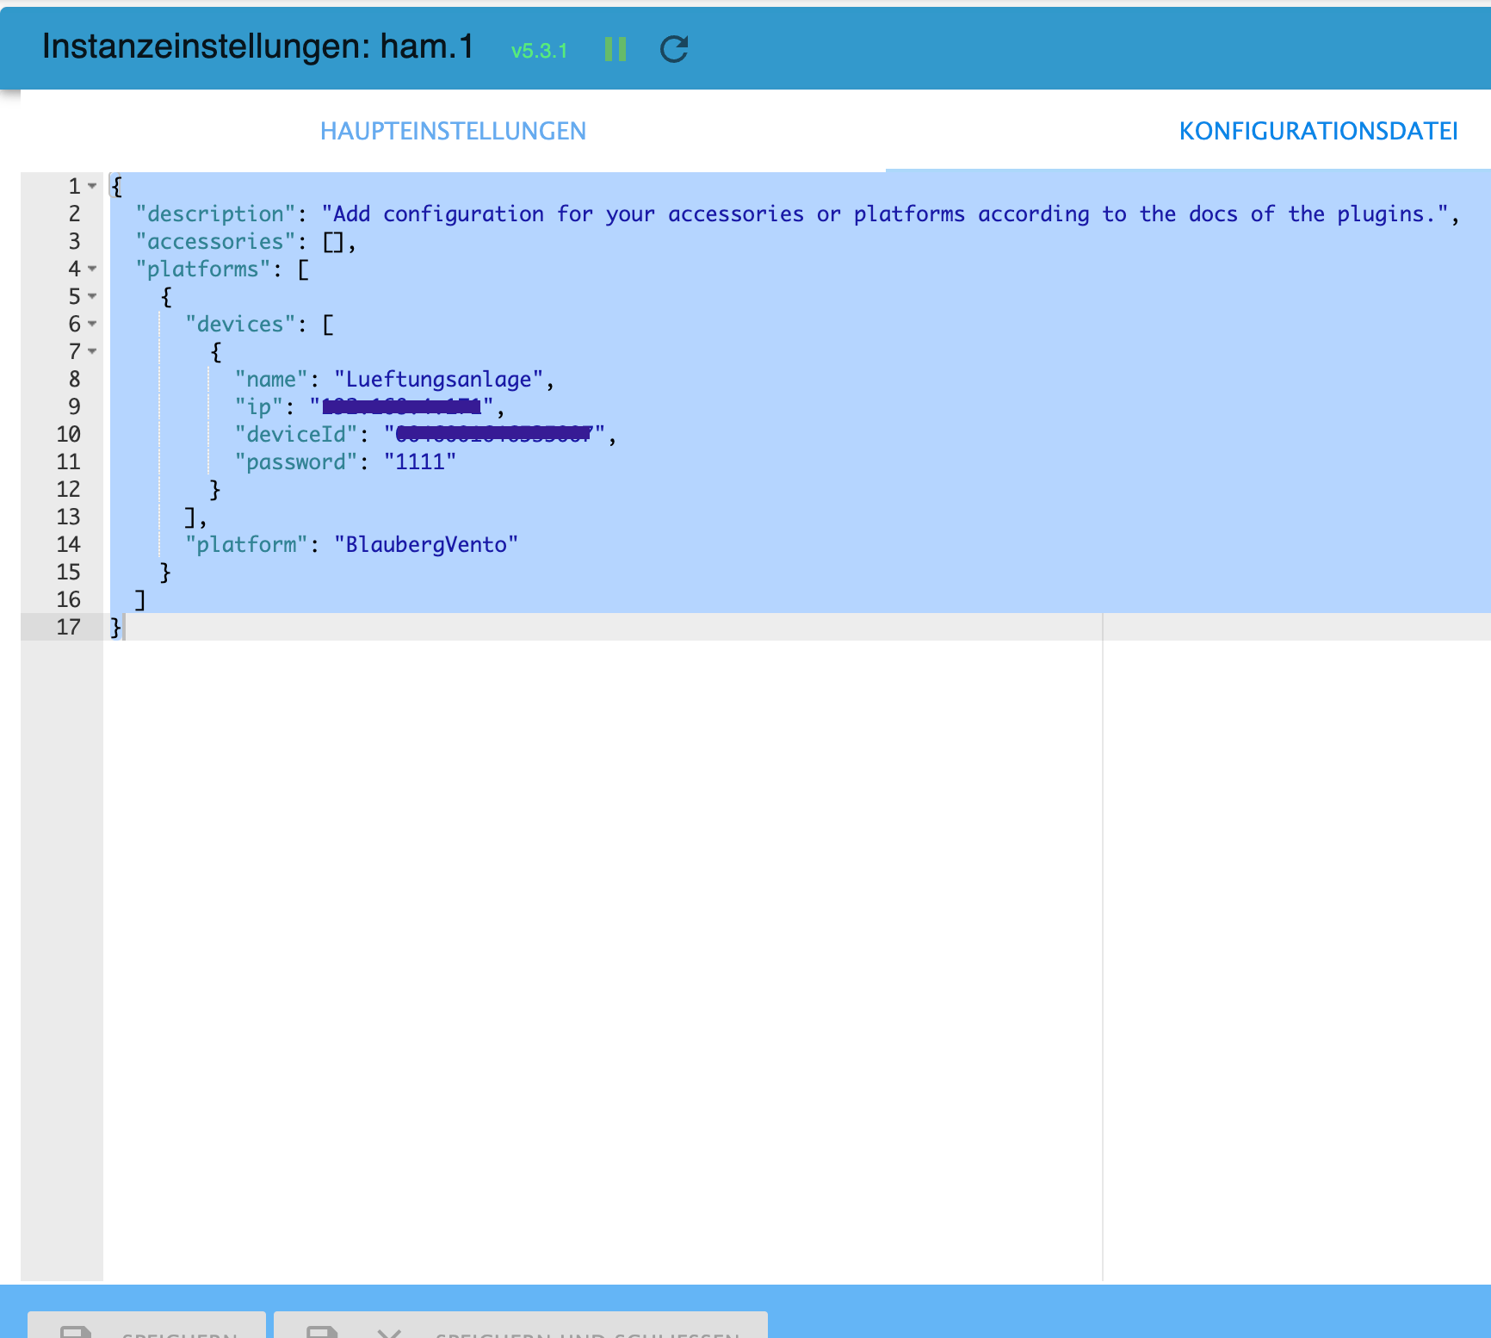Restart the instance with the reload icon

point(674,49)
